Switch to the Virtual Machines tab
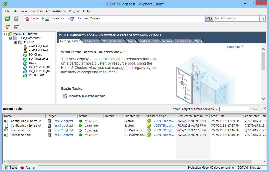This screenshot has width=269, height=172. coord(114,41)
